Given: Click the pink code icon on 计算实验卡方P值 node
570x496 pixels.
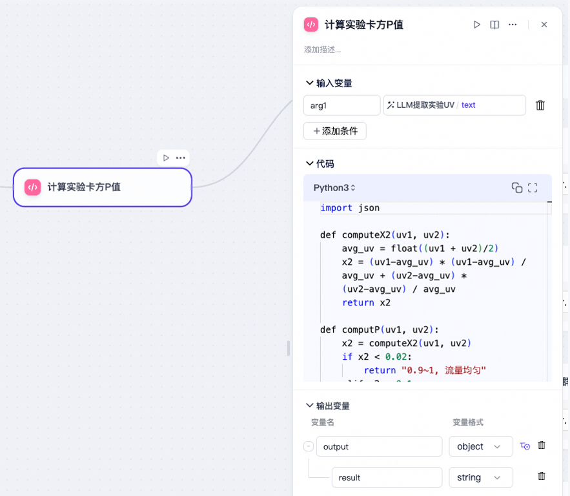Looking at the screenshot, I should pyautogui.click(x=32, y=187).
